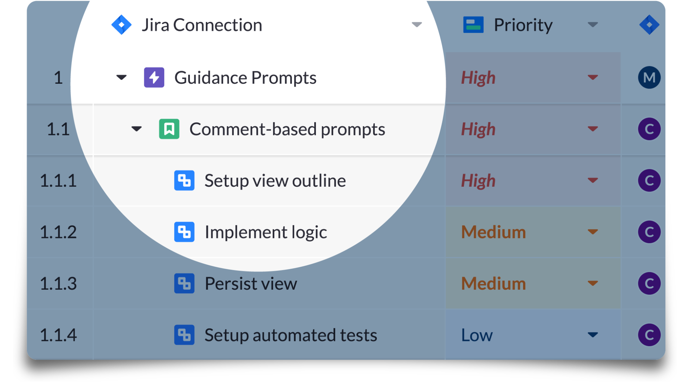Viewport: 692px width, 389px height.
Task: Collapse the Guidance Prompts tree item
Action: [x=121, y=77]
